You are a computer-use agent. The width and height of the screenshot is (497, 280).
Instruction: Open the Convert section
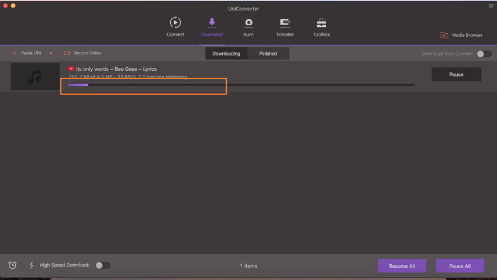[175, 27]
